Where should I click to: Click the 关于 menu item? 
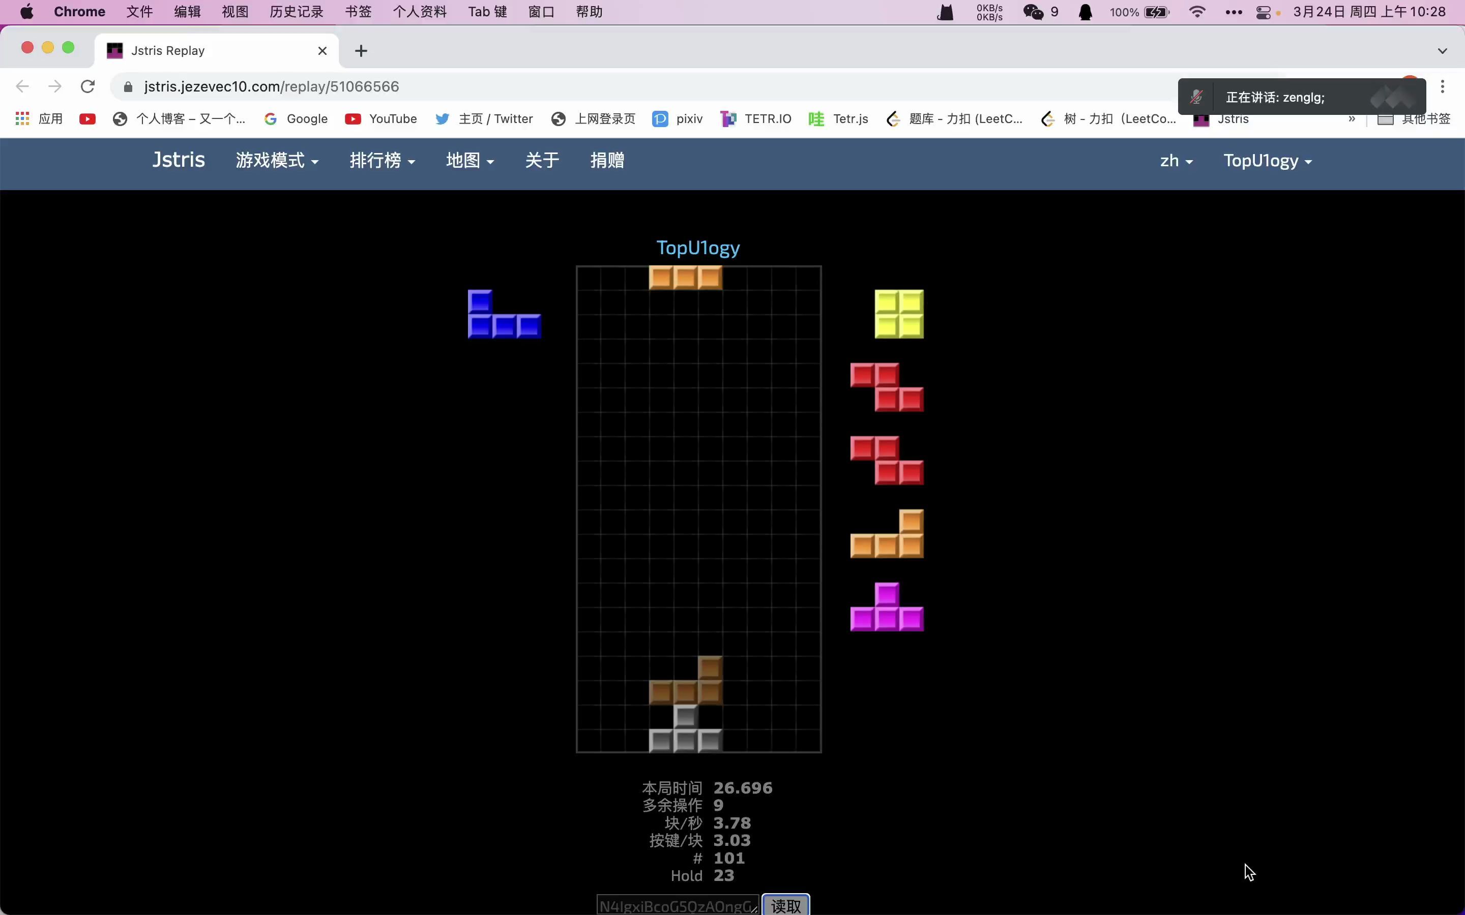[x=542, y=160]
